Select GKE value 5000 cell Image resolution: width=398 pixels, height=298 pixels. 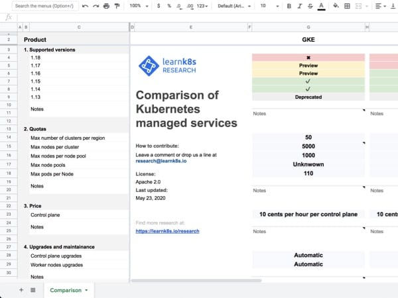(x=308, y=146)
